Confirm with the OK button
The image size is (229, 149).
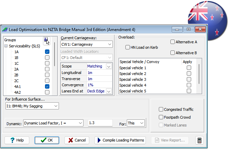(x=47, y=140)
